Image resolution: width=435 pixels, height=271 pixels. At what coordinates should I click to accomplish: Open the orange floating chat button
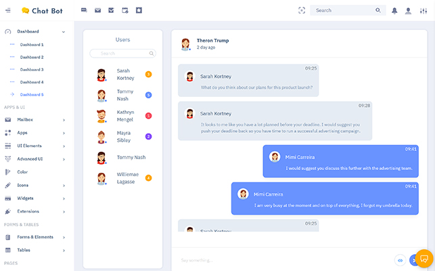point(423,259)
